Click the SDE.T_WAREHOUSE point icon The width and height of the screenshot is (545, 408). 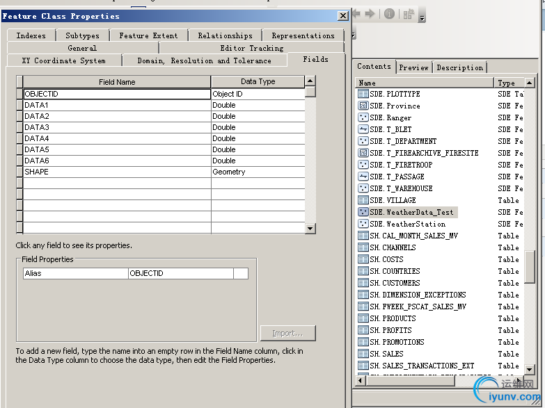tap(363, 188)
